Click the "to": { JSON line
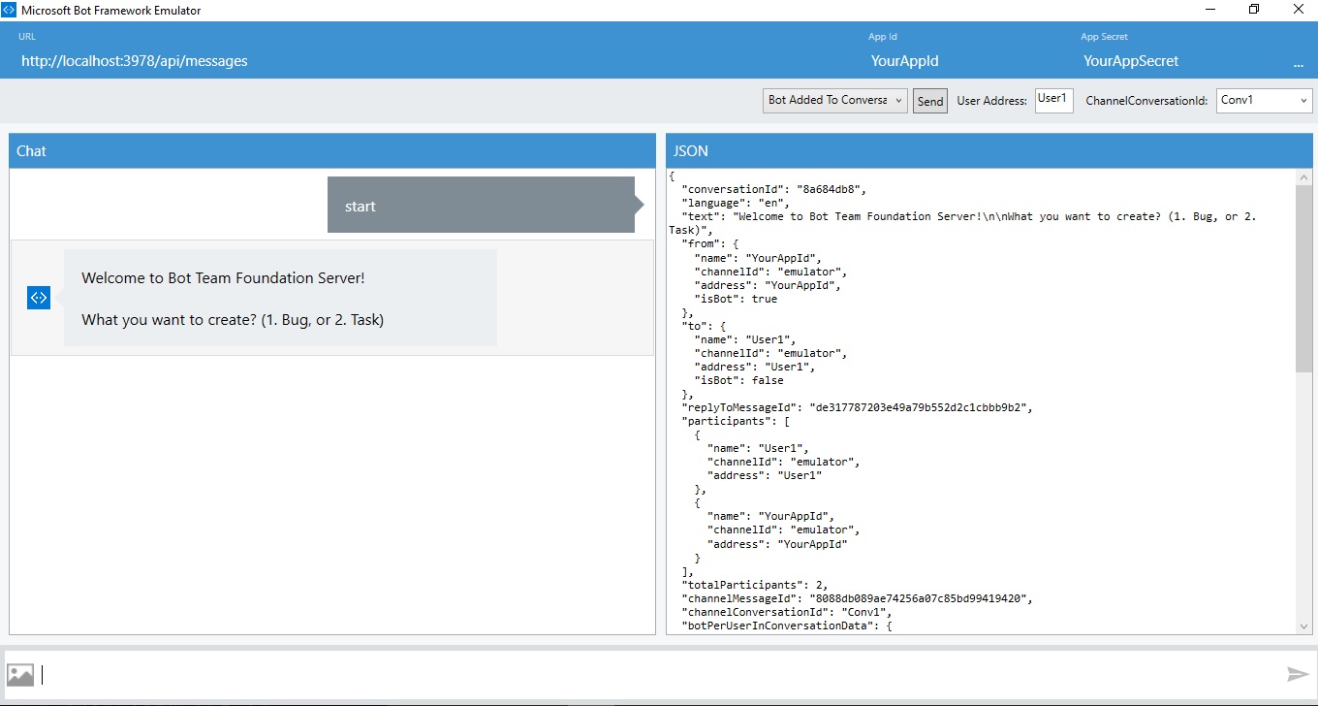 click(x=704, y=326)
